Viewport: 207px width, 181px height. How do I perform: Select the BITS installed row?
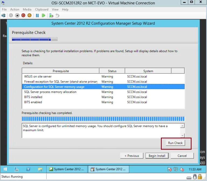pyautogui.click(x=103, y=97)
